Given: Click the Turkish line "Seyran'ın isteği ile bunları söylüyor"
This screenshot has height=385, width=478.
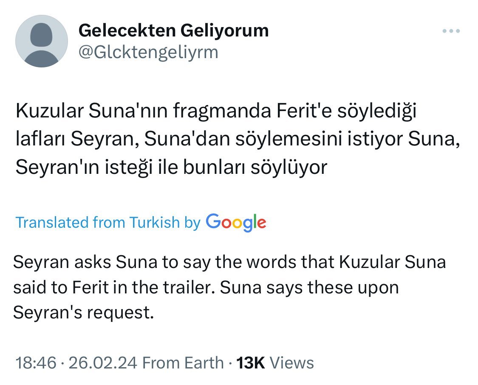Looking at the screenshot, I should [171, 167].
